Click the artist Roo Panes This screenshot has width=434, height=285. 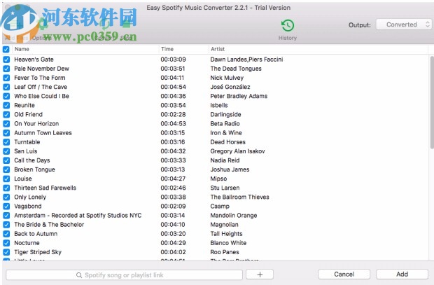[x=225, y=252]
